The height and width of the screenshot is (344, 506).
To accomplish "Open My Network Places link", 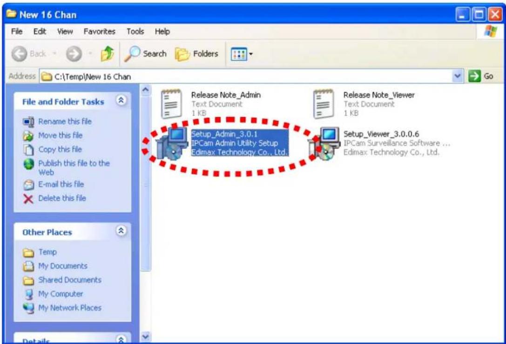I will tap(70, 308).
